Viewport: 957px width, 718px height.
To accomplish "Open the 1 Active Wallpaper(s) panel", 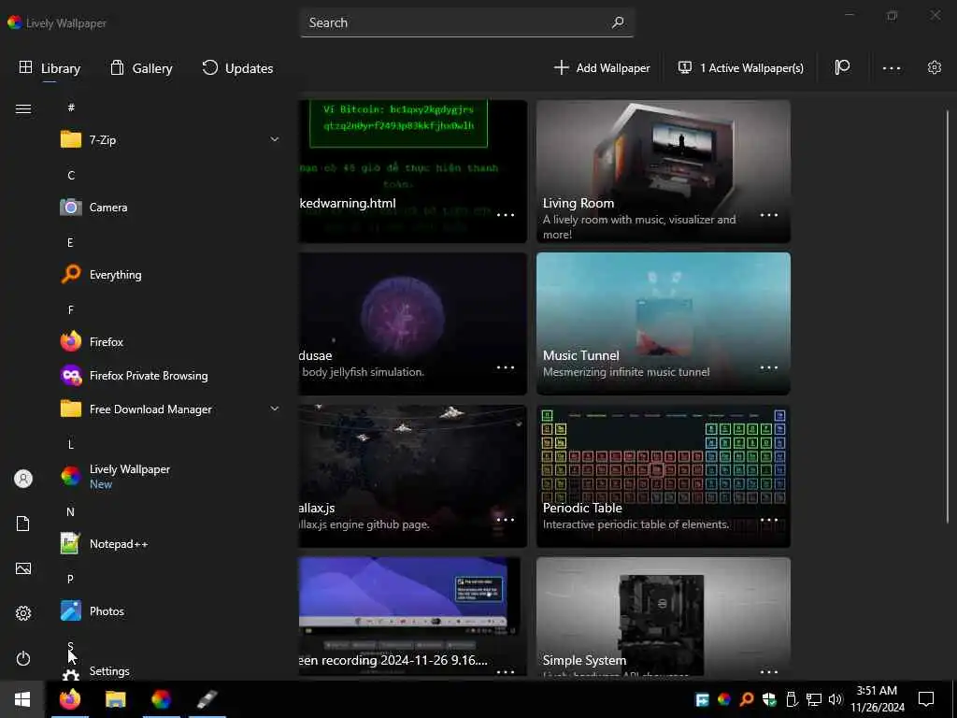I will (741, 67).
